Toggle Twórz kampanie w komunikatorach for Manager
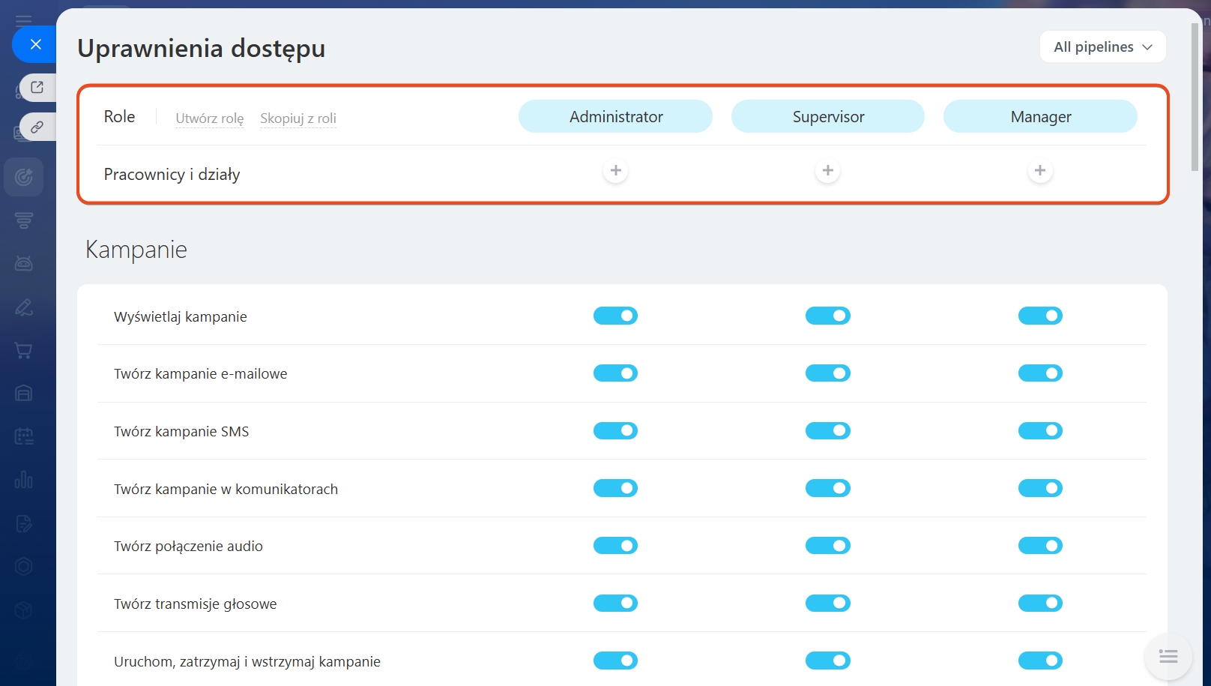 point(1040,488)
